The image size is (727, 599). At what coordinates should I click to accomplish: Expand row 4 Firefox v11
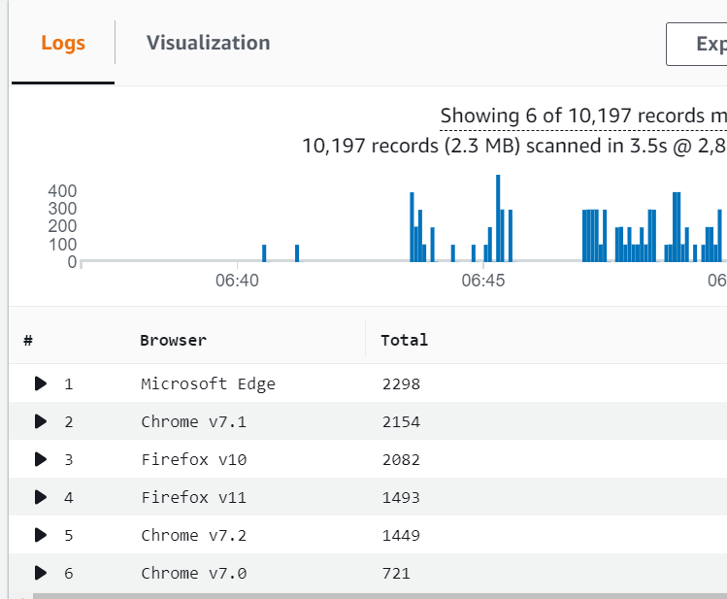tap(41, 497)
